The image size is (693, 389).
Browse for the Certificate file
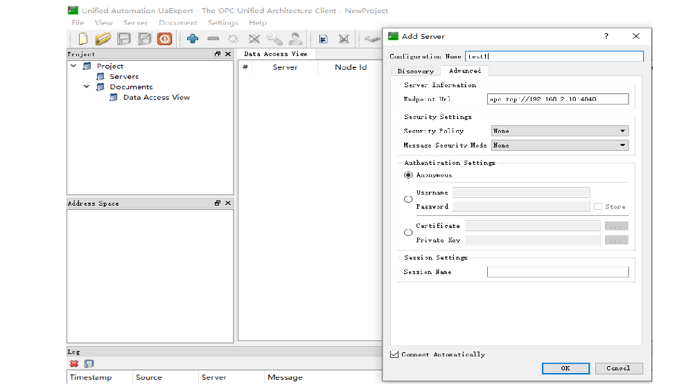pyautogui.click(x=616, y=226)
